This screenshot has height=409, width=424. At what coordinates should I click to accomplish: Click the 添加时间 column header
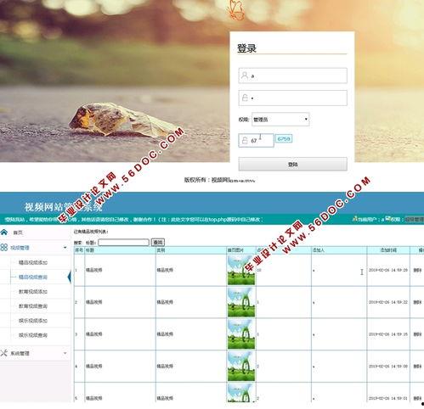pyautogui.click(x=388, y=250)
